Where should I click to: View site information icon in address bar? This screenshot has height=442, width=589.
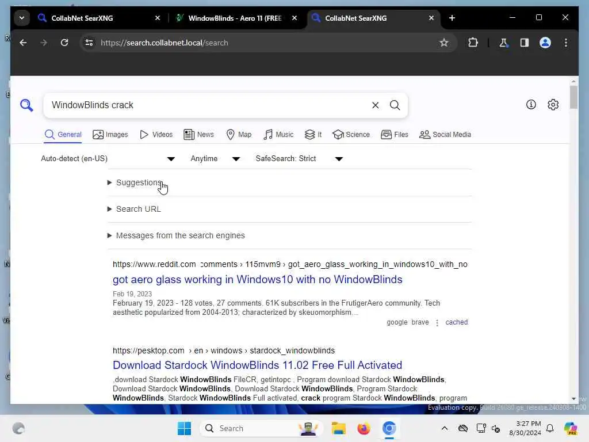click(x=89, y=43)
